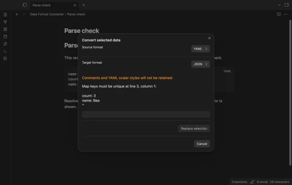Click Source format label
292x185 pixels.
[x=92, y=47]
